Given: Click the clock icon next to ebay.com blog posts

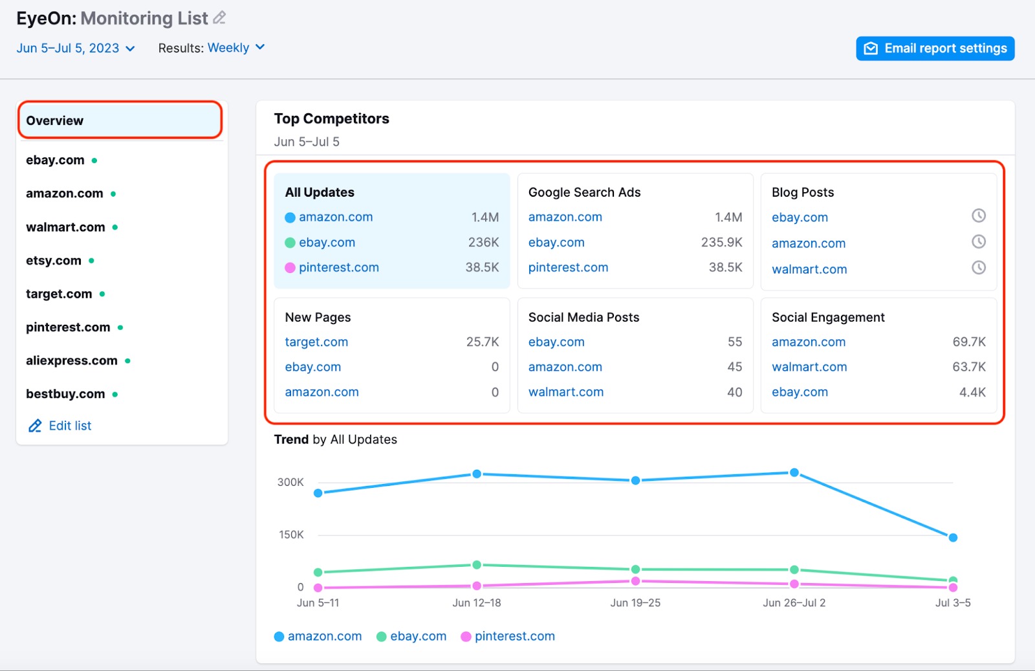Looking at the screenshot, I should click(978, 216).
